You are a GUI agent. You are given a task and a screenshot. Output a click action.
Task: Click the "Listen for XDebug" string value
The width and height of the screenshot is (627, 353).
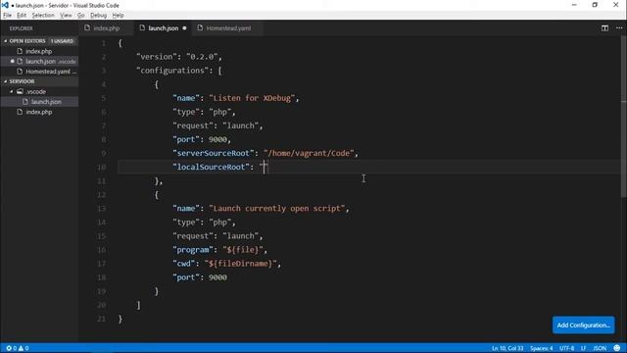252,98
